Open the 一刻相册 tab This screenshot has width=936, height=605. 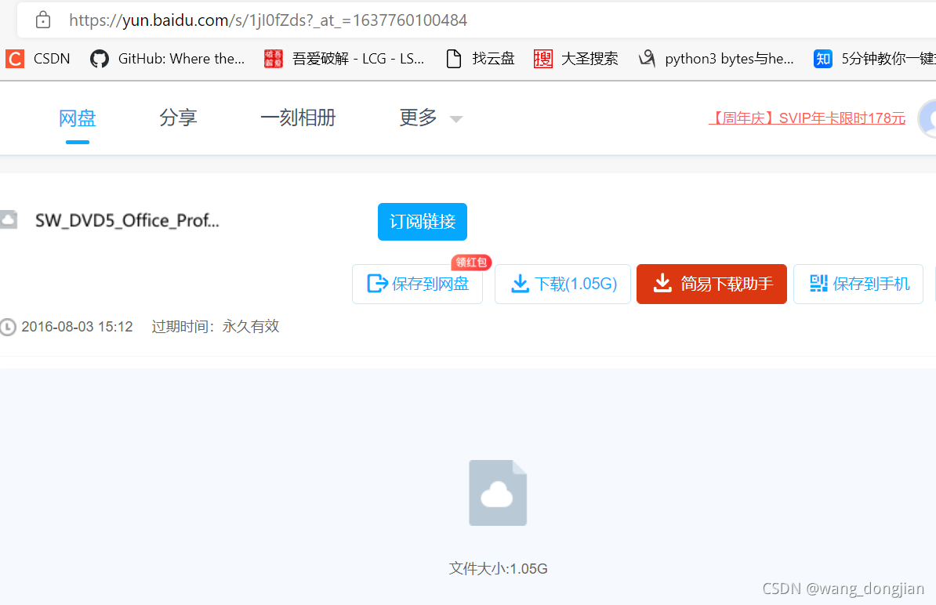click(x=298, y=118)
